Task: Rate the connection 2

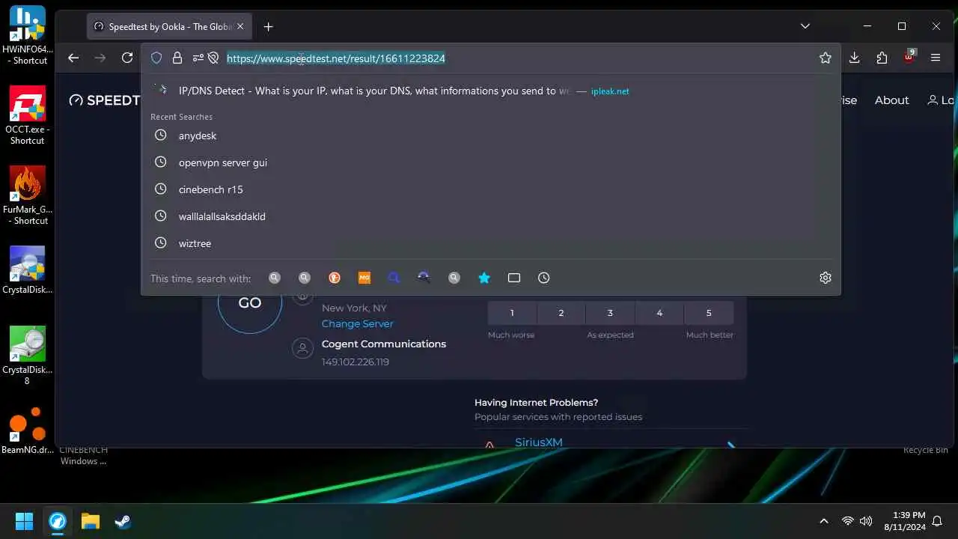Action: 561,313
